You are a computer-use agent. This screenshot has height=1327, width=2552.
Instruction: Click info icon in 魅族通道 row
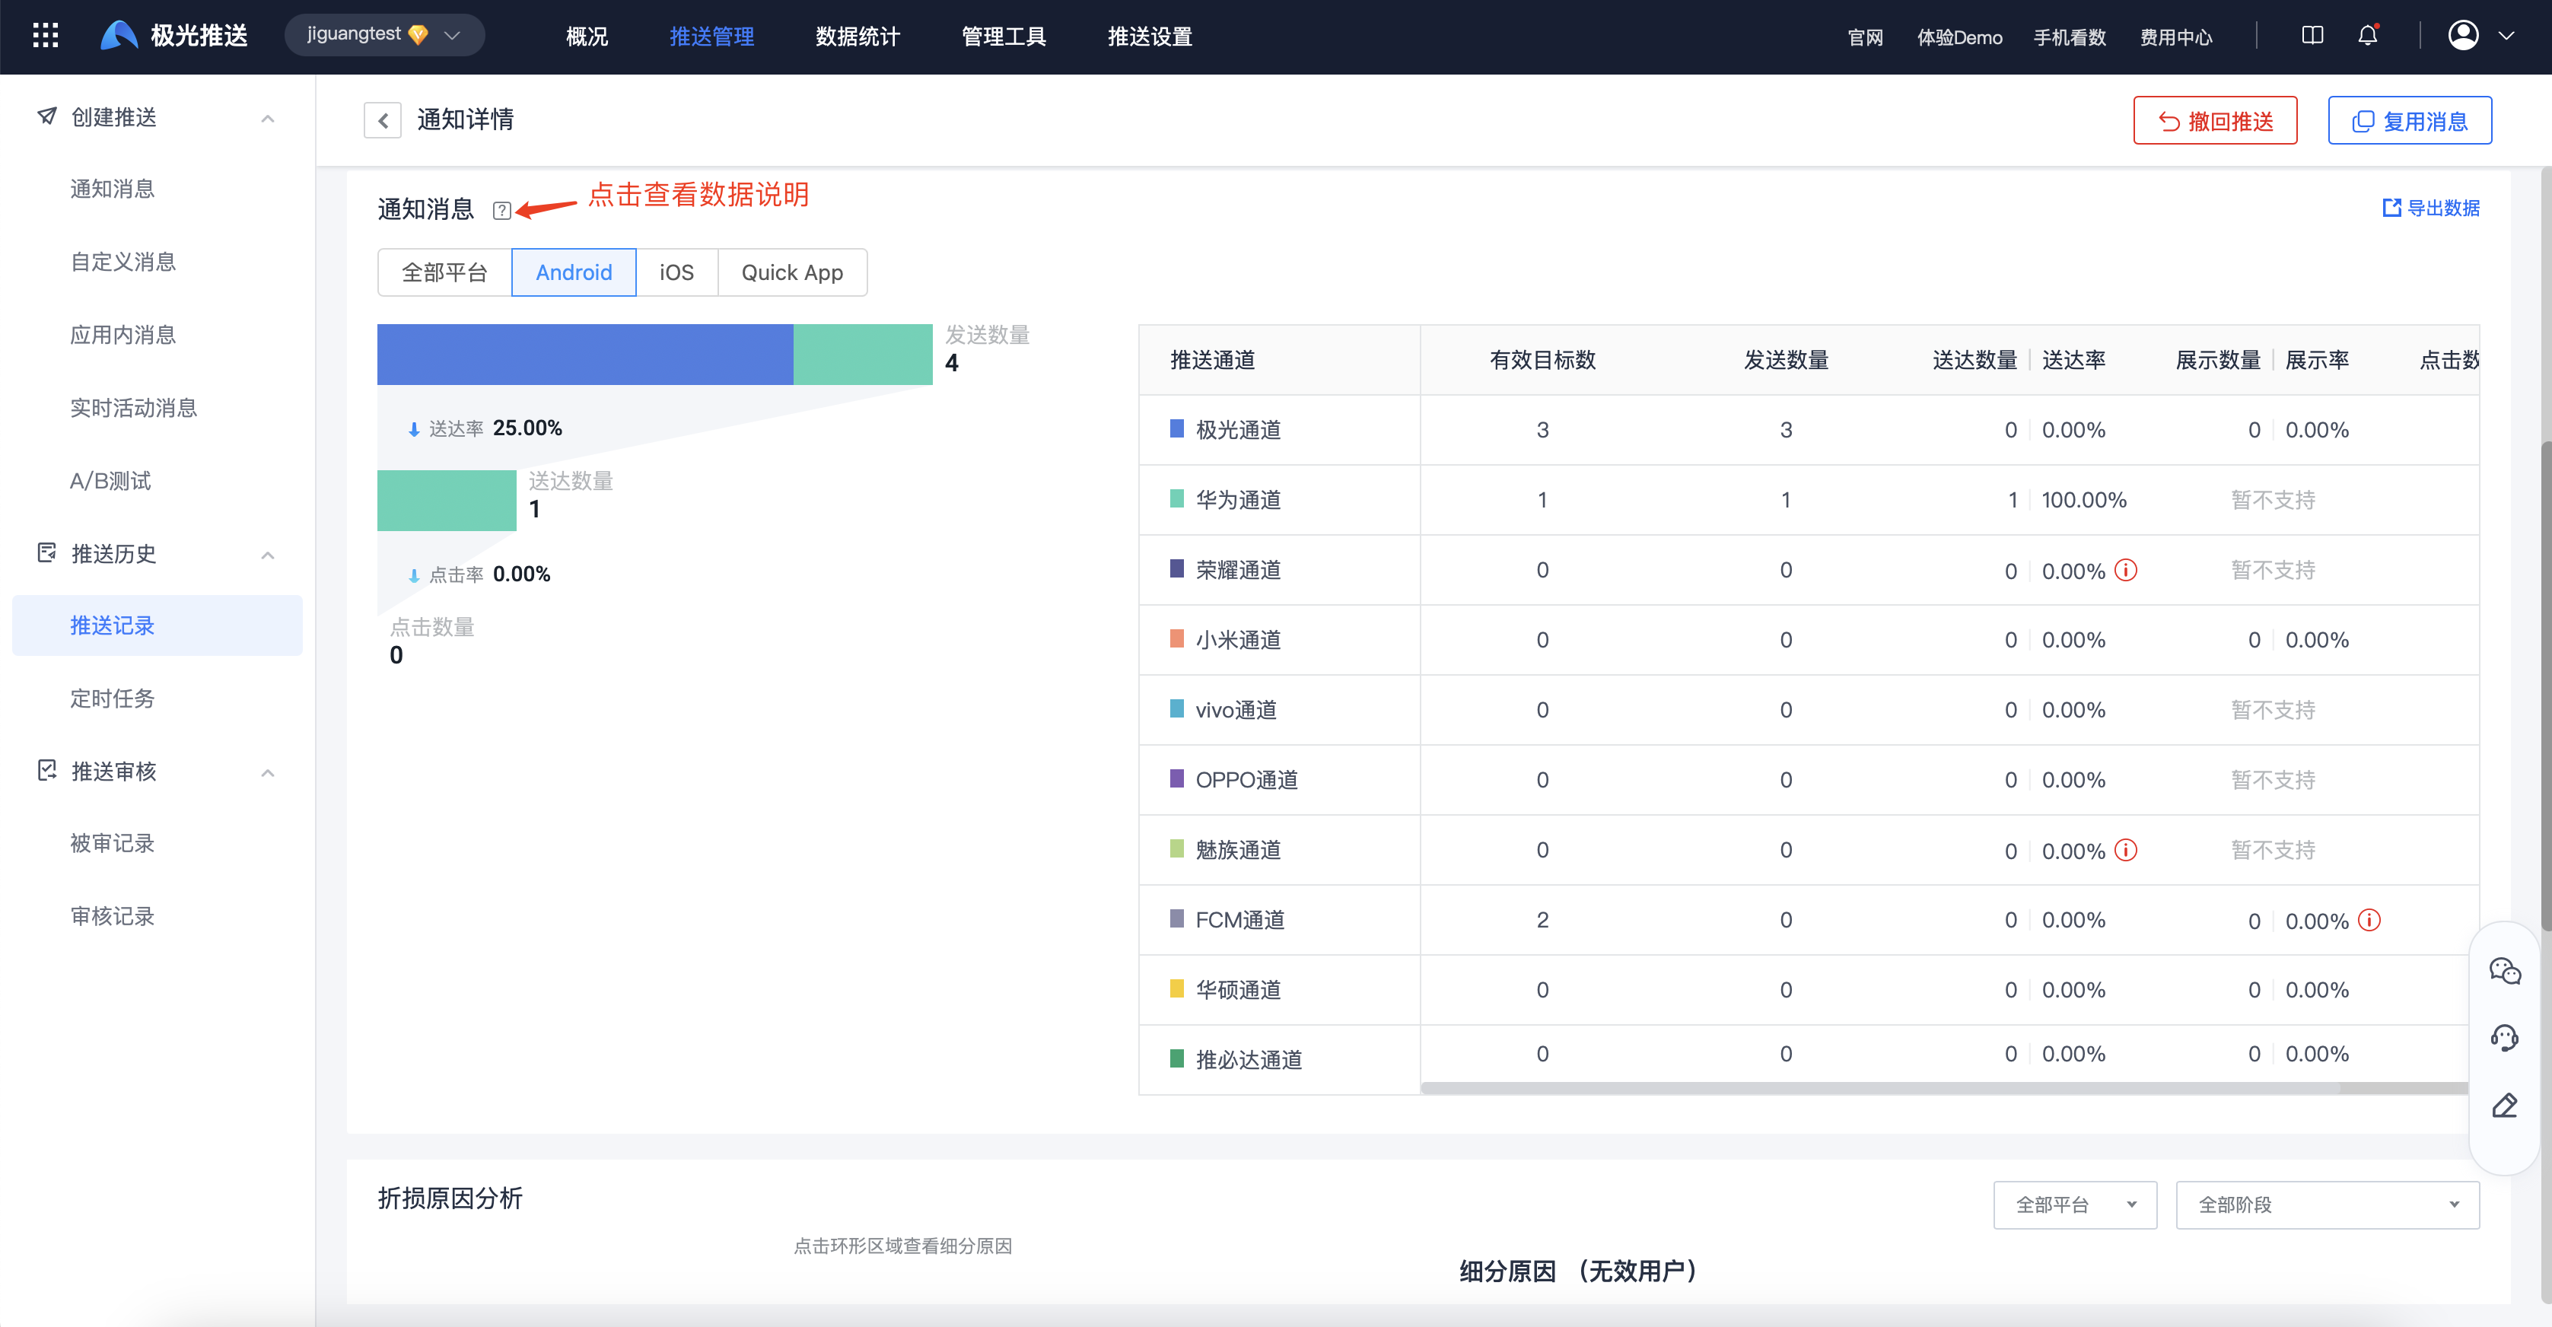pos(2126,851)
